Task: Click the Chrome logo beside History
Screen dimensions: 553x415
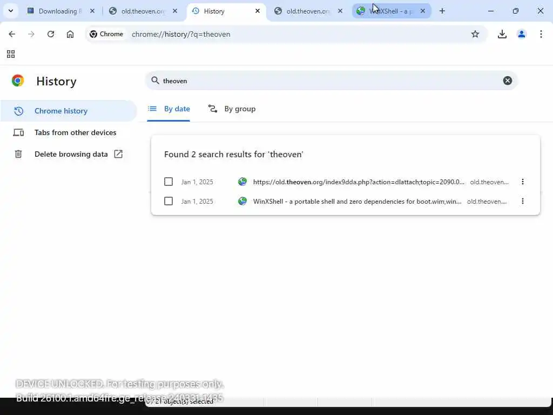Action: 18,81
